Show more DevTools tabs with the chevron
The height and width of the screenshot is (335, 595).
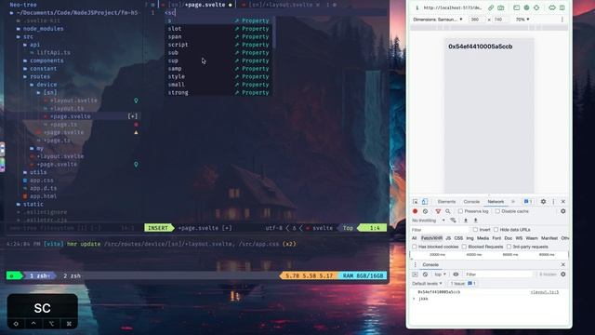tap(513, 202)
